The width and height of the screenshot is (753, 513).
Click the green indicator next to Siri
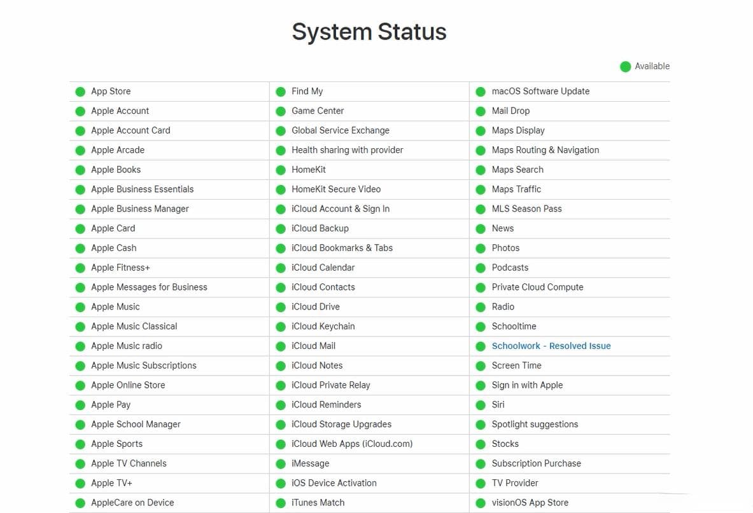[x=480, y=405]
